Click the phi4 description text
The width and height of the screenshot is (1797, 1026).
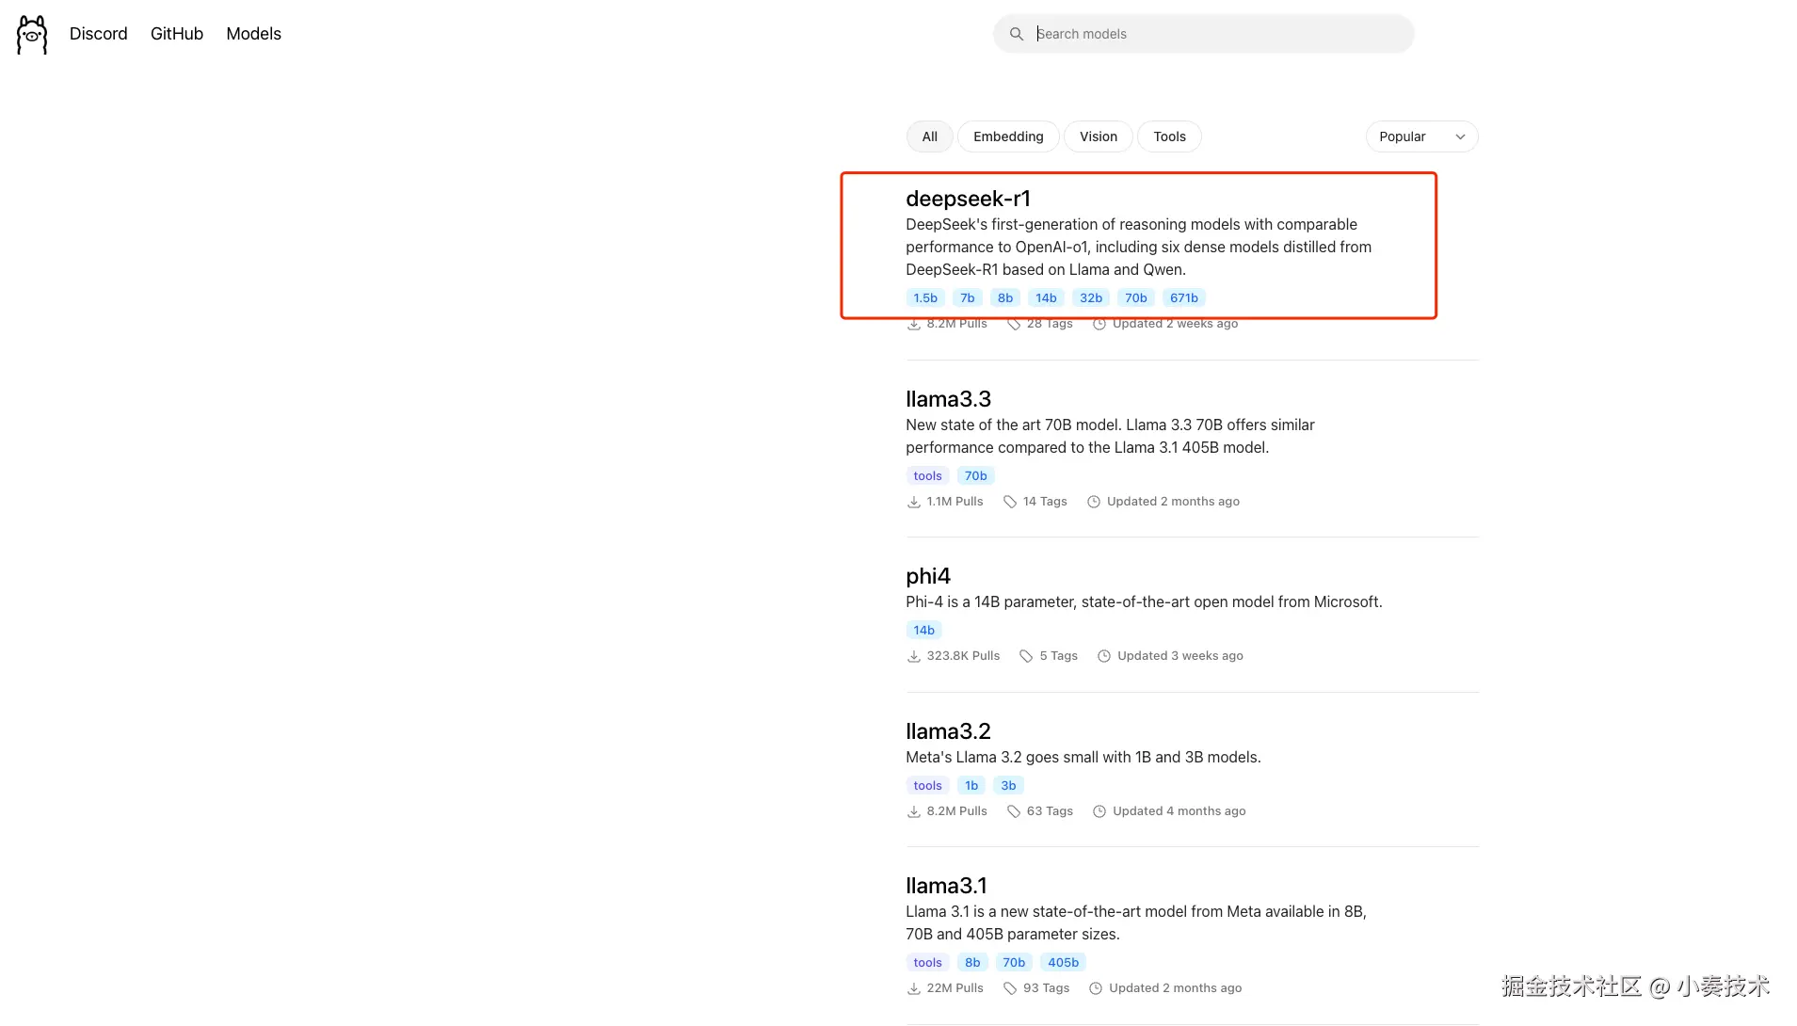click(x=1144, y=602)
